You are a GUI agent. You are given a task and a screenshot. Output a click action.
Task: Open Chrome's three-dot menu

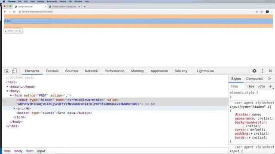tap(272, 12)
